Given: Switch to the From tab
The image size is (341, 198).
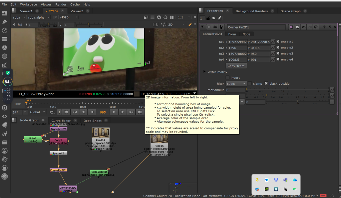Looking at the screenshot, I should (x=232, y=34).
